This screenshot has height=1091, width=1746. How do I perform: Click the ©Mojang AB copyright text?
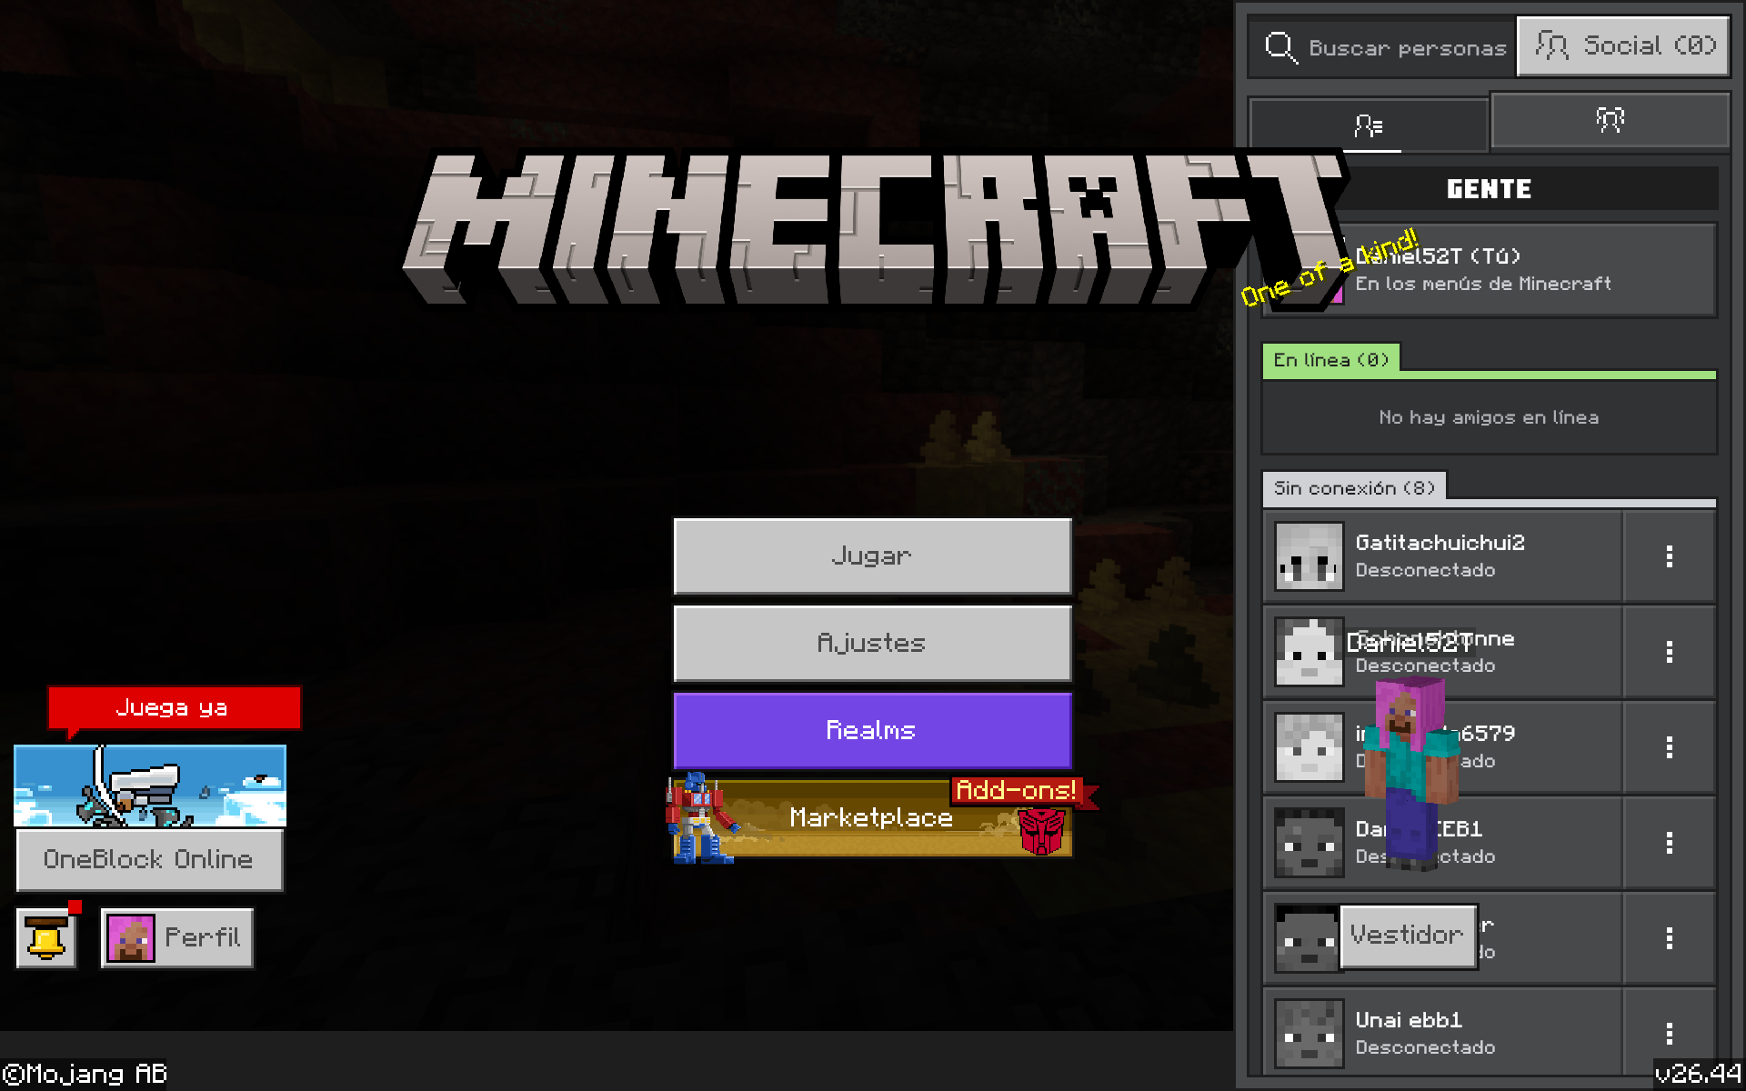[85, 1074]
